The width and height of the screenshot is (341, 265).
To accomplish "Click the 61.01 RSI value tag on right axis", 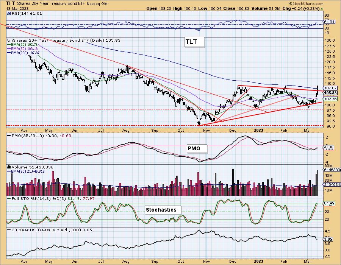I will 329,22.
